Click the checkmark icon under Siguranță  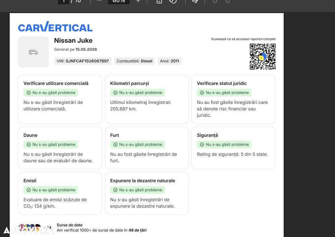click(x=202, y=144)
